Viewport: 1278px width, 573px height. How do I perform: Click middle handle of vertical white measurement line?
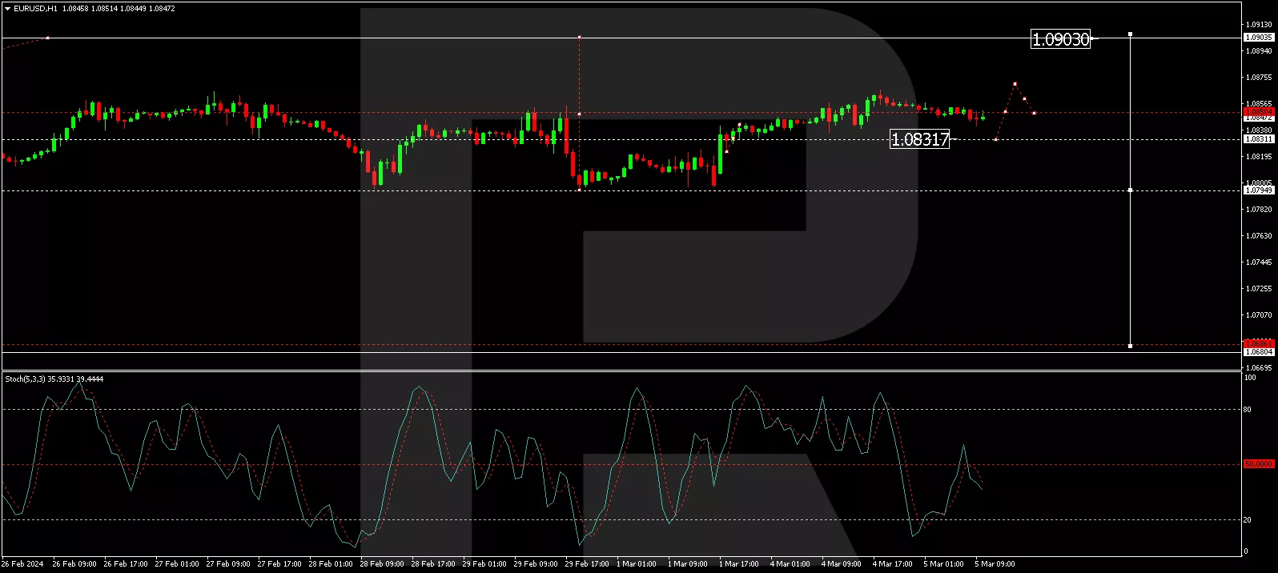coord(1130,190)
